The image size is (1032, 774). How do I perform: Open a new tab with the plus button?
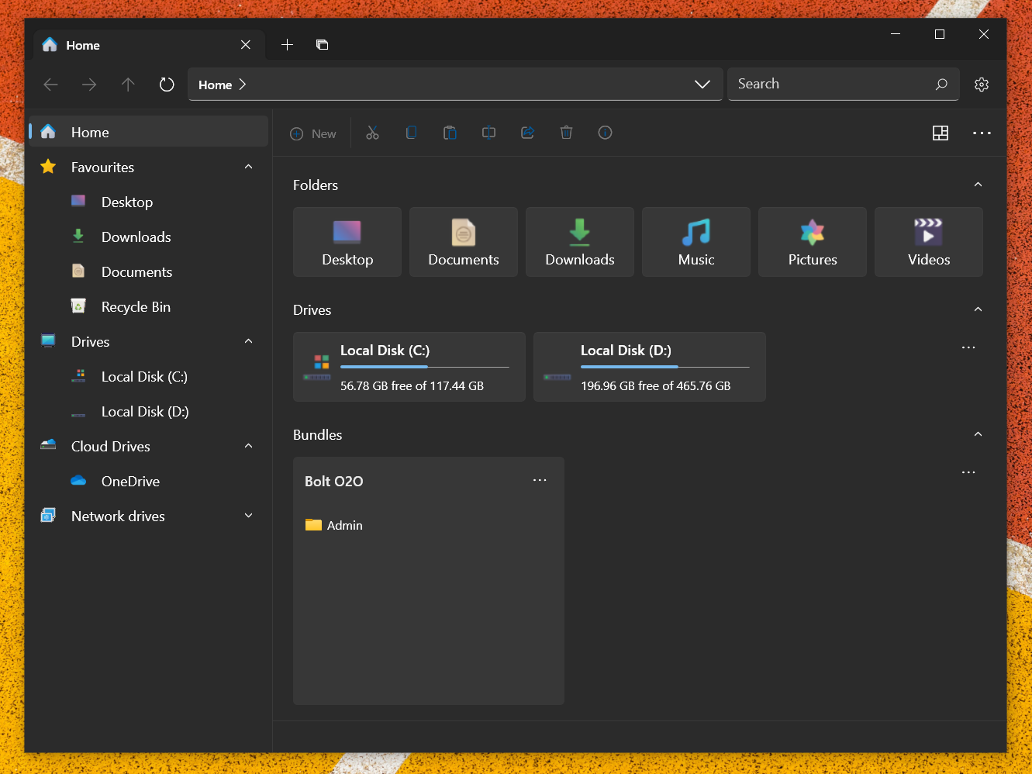pos(287,45)
